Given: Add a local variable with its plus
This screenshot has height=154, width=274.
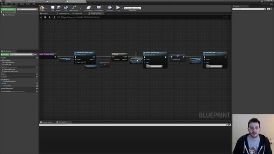Looking at the screenshot, I should point(37,91).
